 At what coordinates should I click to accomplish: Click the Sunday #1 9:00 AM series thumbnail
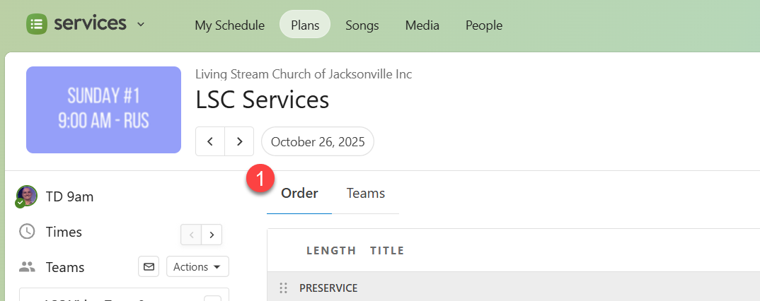(x=103, y=110)
